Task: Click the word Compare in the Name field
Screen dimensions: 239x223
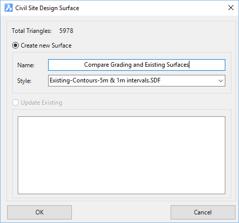Action: 97,65
